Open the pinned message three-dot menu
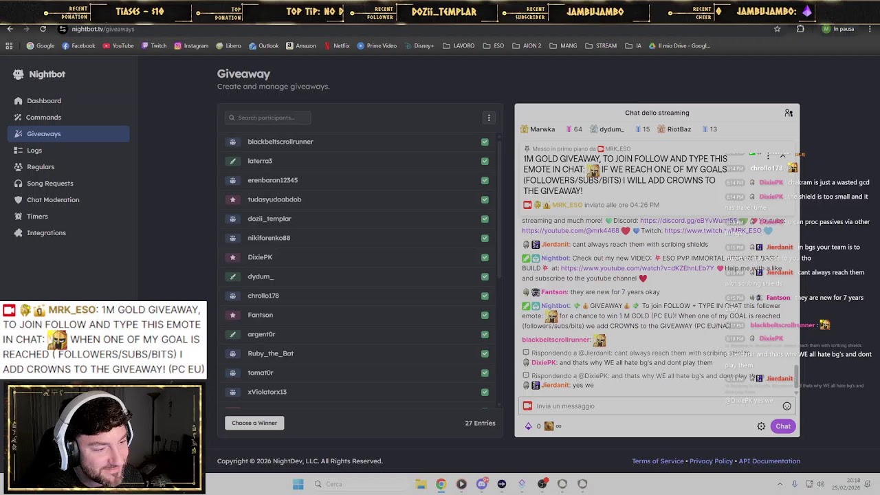Image resolution: width=880 pixels, height=495 pixels. [768, 156]
